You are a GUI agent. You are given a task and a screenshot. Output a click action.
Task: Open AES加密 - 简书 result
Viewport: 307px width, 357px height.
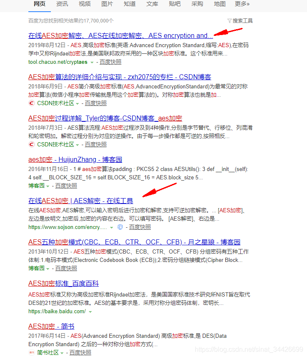coord(51,326)
